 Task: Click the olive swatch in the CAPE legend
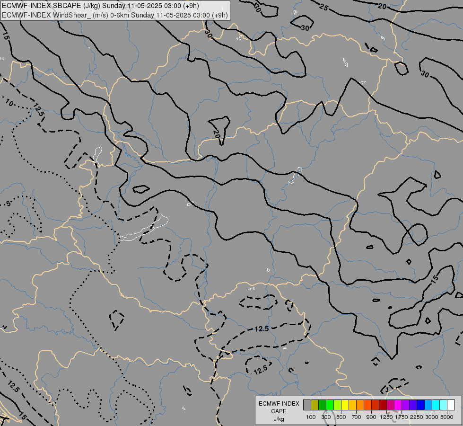point(315,405)
